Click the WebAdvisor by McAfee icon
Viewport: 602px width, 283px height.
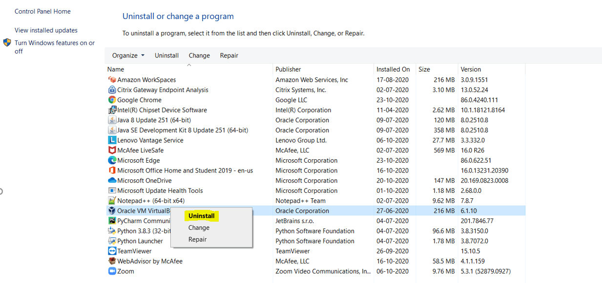click(112, 261)
